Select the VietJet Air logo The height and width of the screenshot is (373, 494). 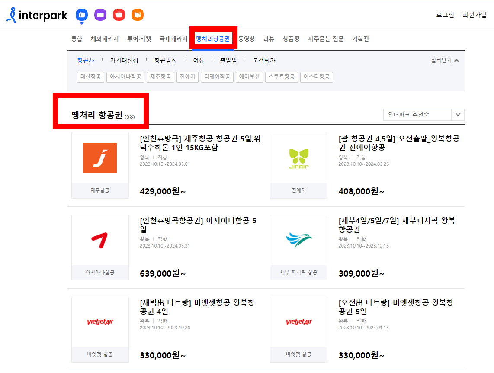click(x=100, y=322)
